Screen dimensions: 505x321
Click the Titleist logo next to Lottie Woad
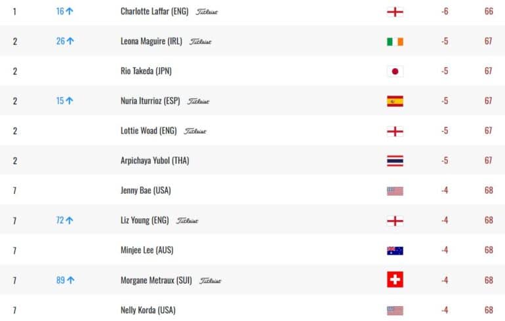(x=195, y=131)
